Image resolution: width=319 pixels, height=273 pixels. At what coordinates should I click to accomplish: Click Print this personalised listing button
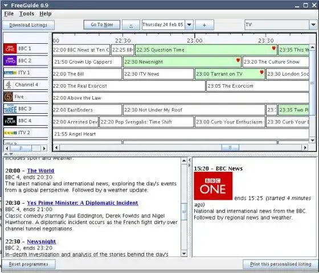click(x=280, y=264)
